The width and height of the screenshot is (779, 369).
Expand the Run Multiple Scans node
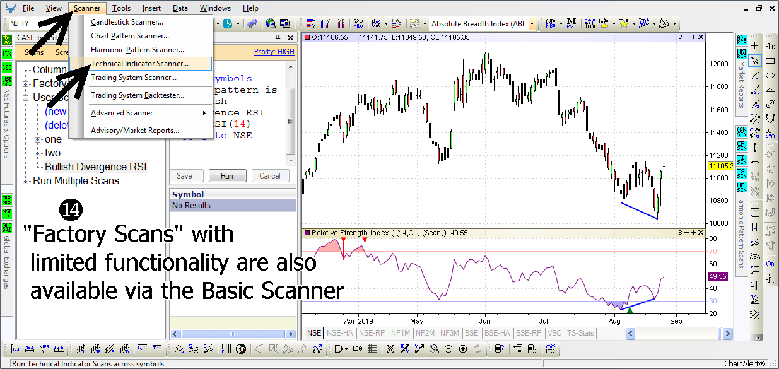tap(26, 181)
